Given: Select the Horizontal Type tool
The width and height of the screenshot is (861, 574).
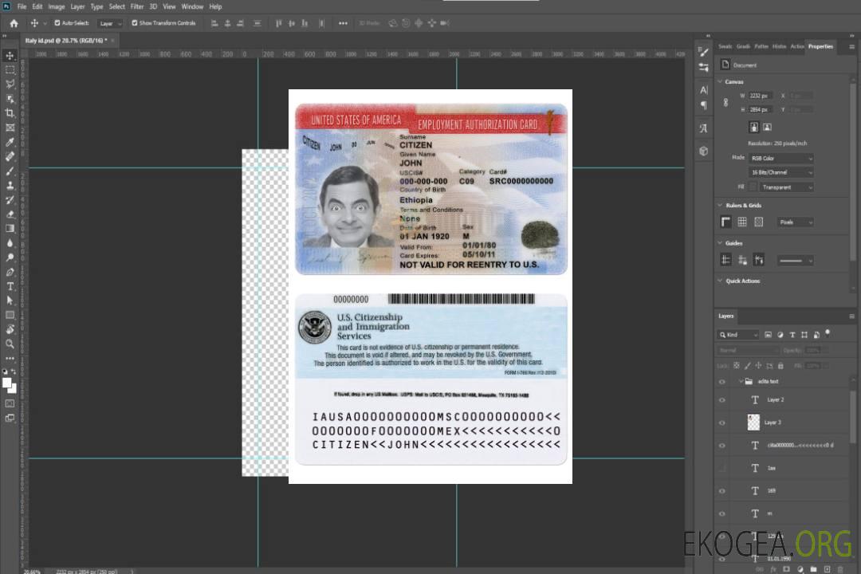Looking at the screenshot, I should click(x=10, y=286).
